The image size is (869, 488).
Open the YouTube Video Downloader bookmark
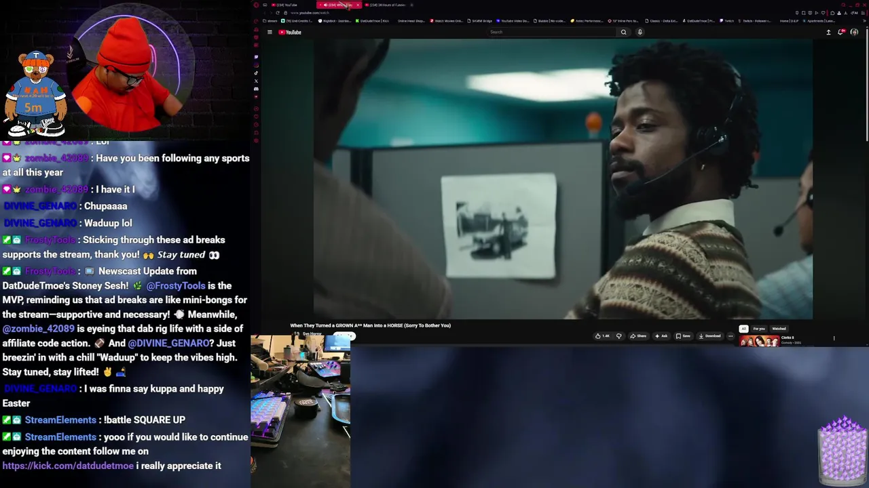tap(512, 21)
